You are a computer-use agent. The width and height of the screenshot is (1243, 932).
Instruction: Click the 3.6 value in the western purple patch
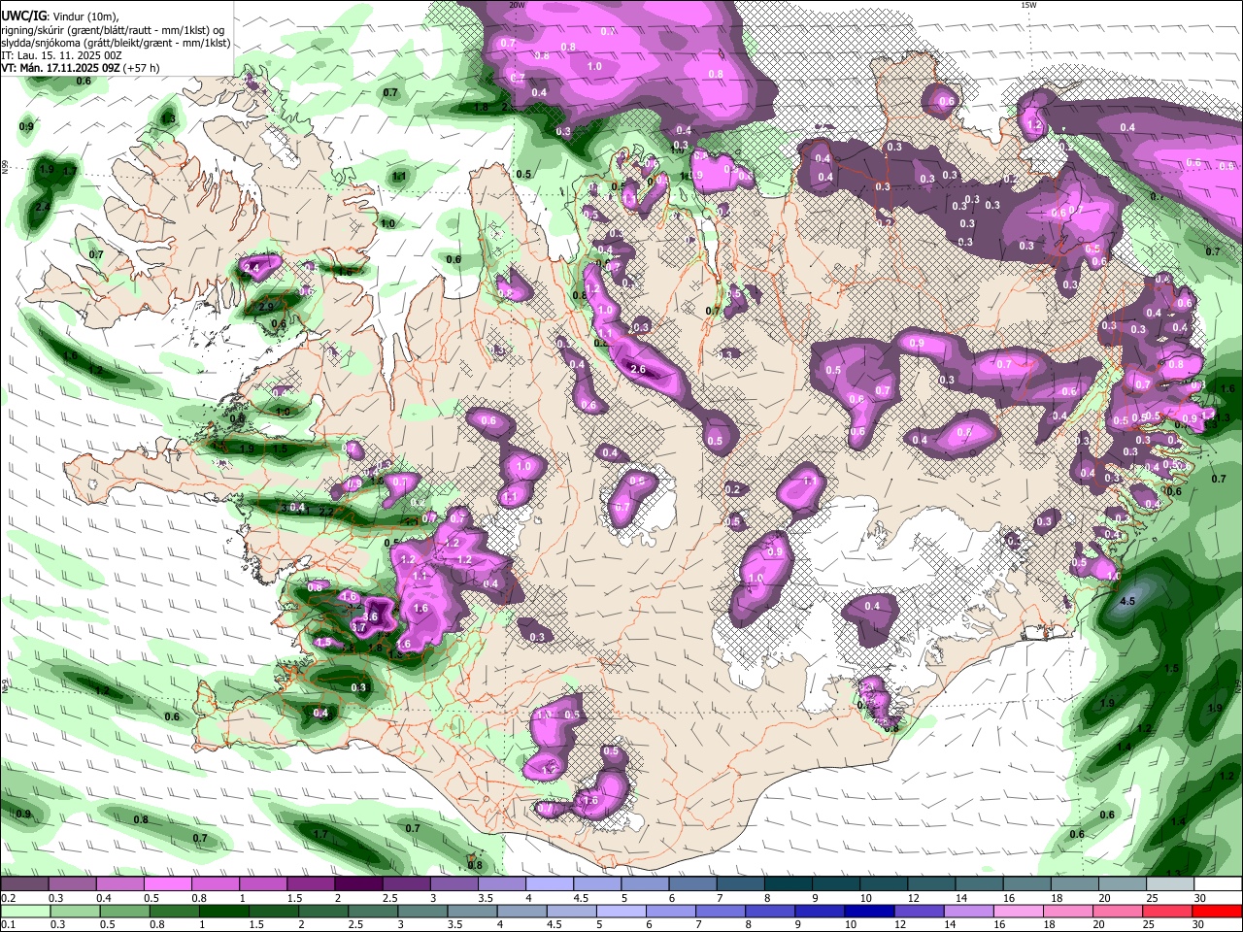[x=370, y=616]
